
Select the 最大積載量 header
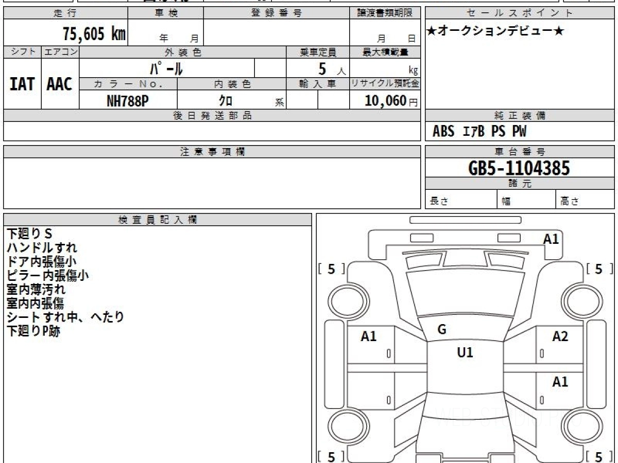point(385,52)
